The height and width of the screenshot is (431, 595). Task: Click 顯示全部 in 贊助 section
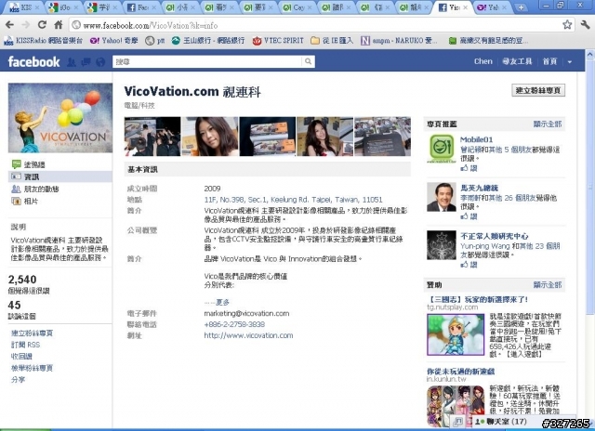pos(548,284)
